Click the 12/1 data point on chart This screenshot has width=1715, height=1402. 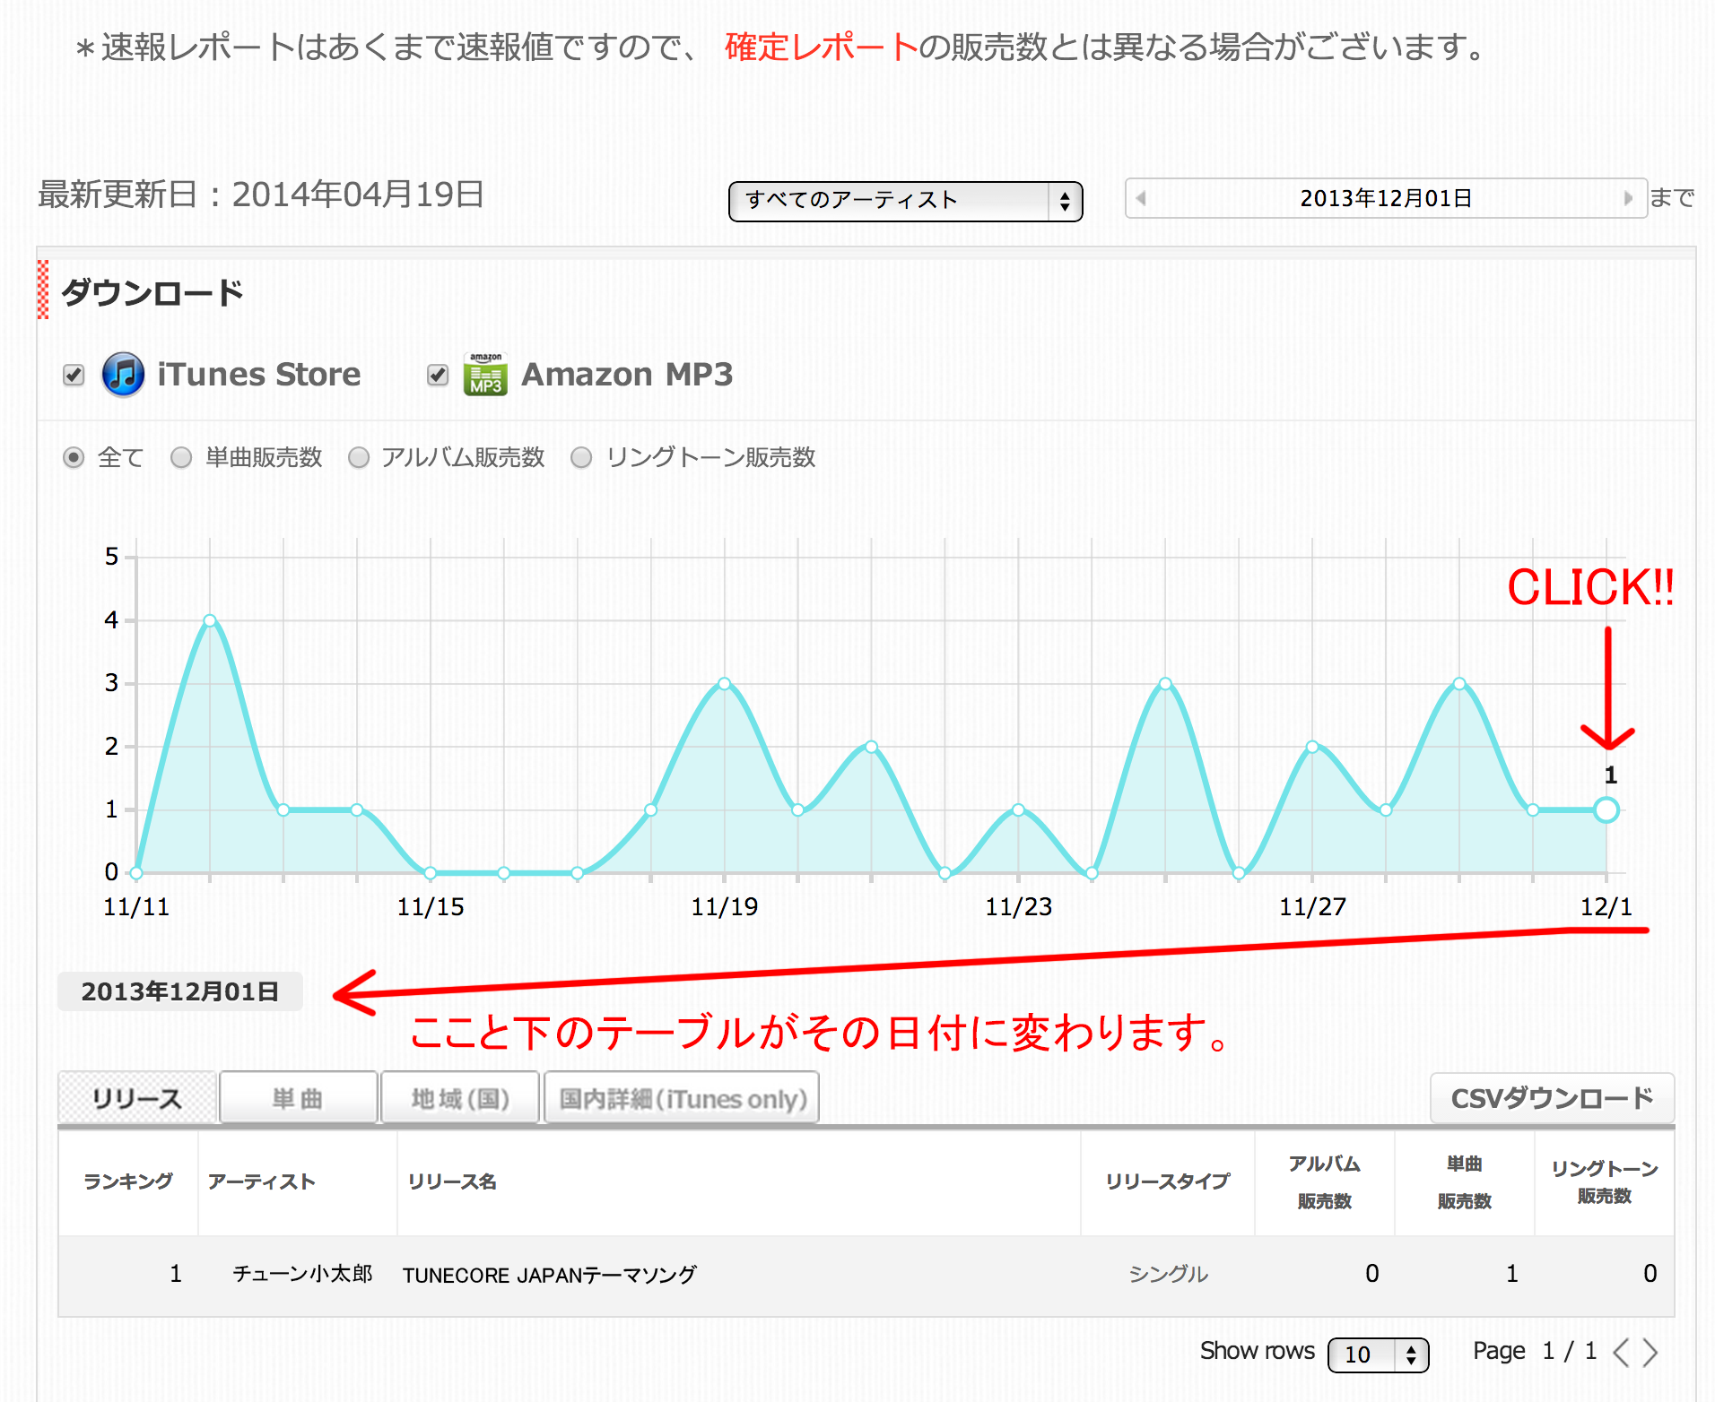click(x=1606, y=810)
